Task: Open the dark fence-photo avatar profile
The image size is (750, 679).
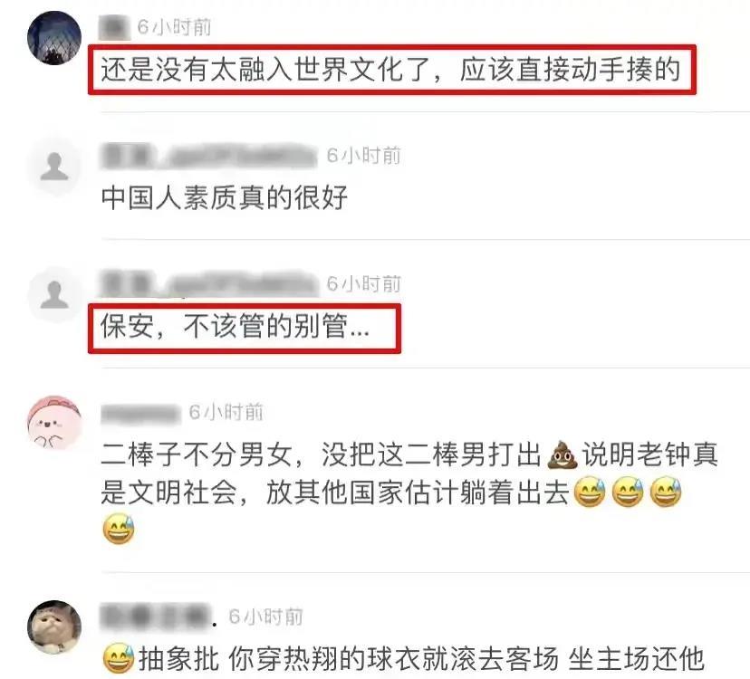Action: [x=54, y=38]
